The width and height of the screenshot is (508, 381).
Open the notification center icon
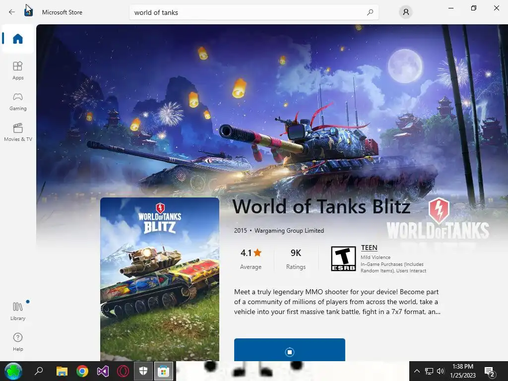[490, 372]
